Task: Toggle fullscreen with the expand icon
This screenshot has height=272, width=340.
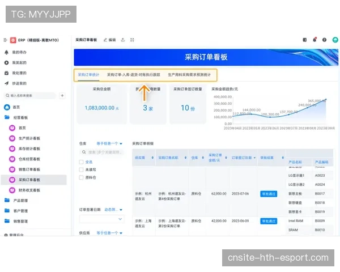Action: click(x=132, y=40)
